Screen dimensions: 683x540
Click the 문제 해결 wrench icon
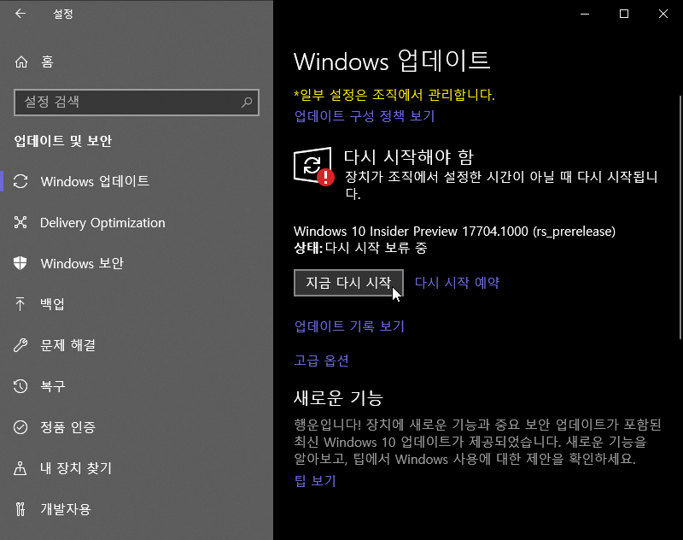click(x=20, y=345)
